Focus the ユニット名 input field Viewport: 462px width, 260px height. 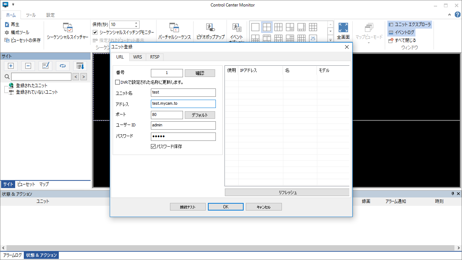(183, 92)
